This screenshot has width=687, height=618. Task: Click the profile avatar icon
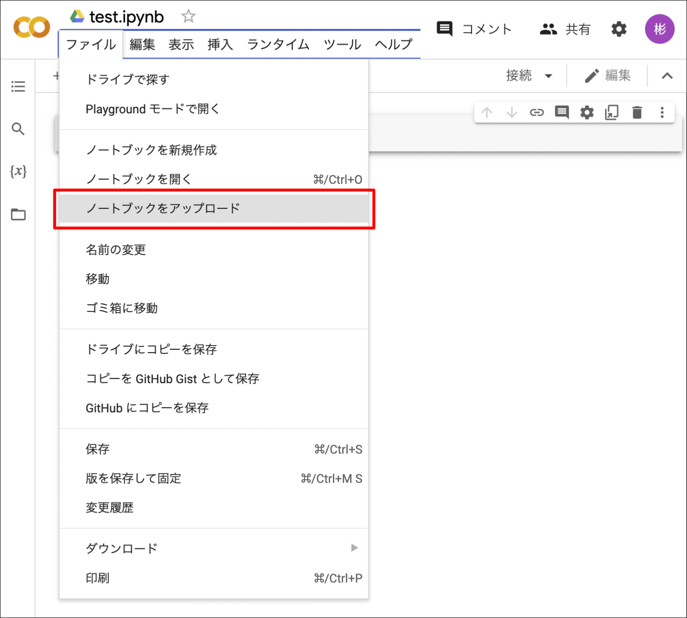pos(660,29)
